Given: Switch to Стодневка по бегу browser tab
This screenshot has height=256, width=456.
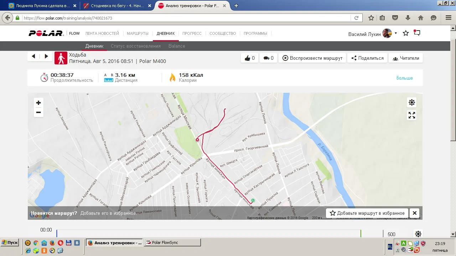Looking at the screenshot, I should coord(117,6).
